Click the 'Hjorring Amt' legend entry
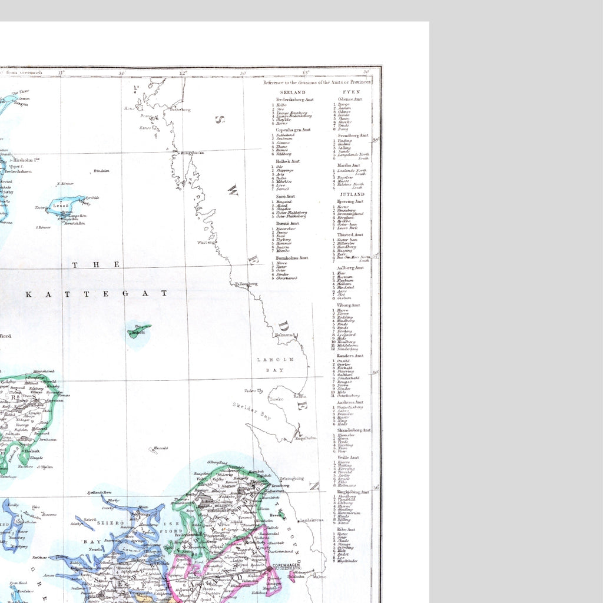The image size is (603, 603). 350,201
